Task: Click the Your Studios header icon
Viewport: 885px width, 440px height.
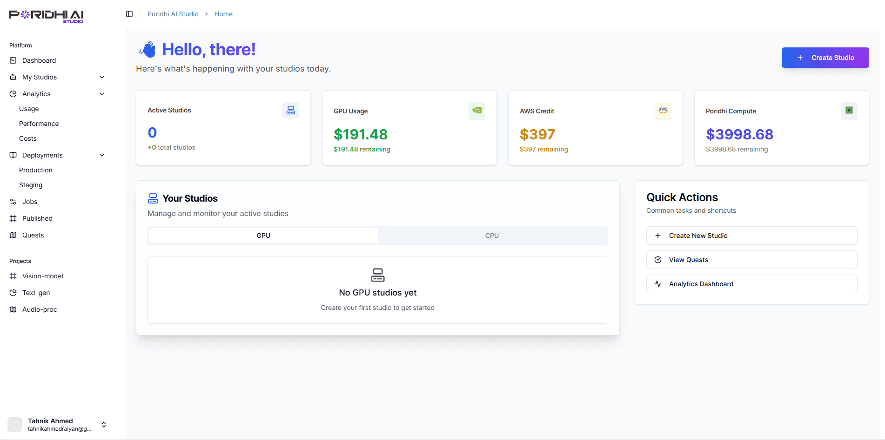Action: [153, 198]
